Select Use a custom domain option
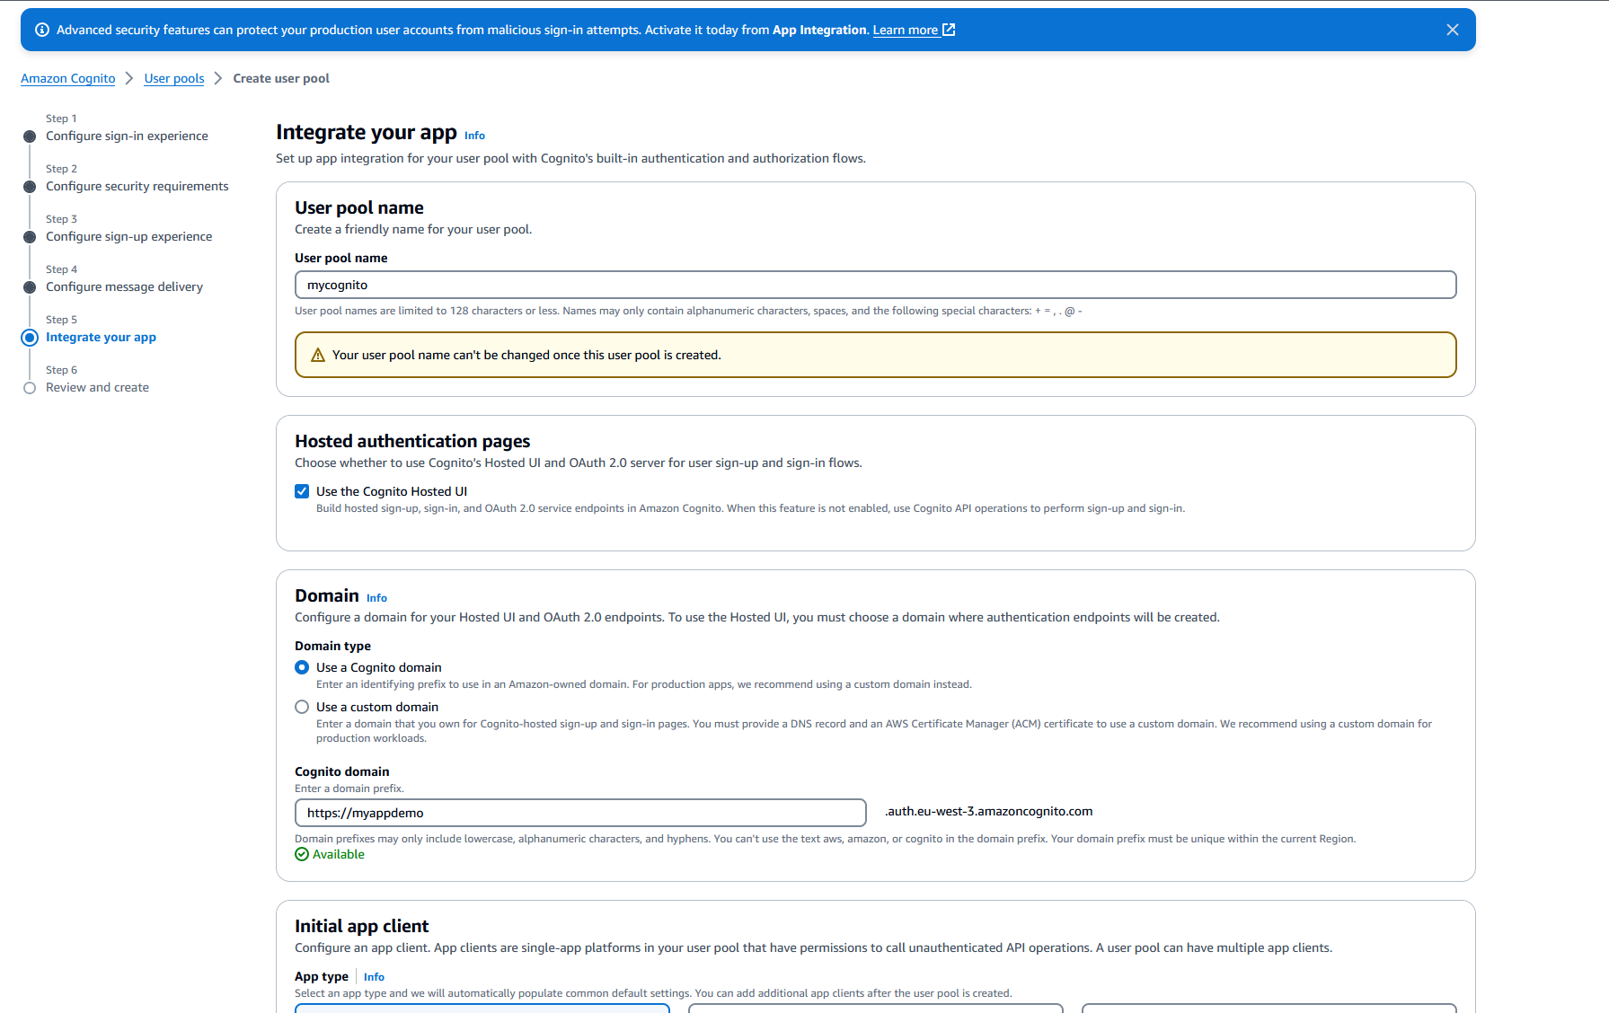The image size is (1609, 1013). tap(302, 707)
